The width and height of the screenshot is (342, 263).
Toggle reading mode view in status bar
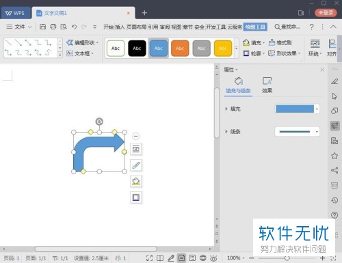point(160,258)
